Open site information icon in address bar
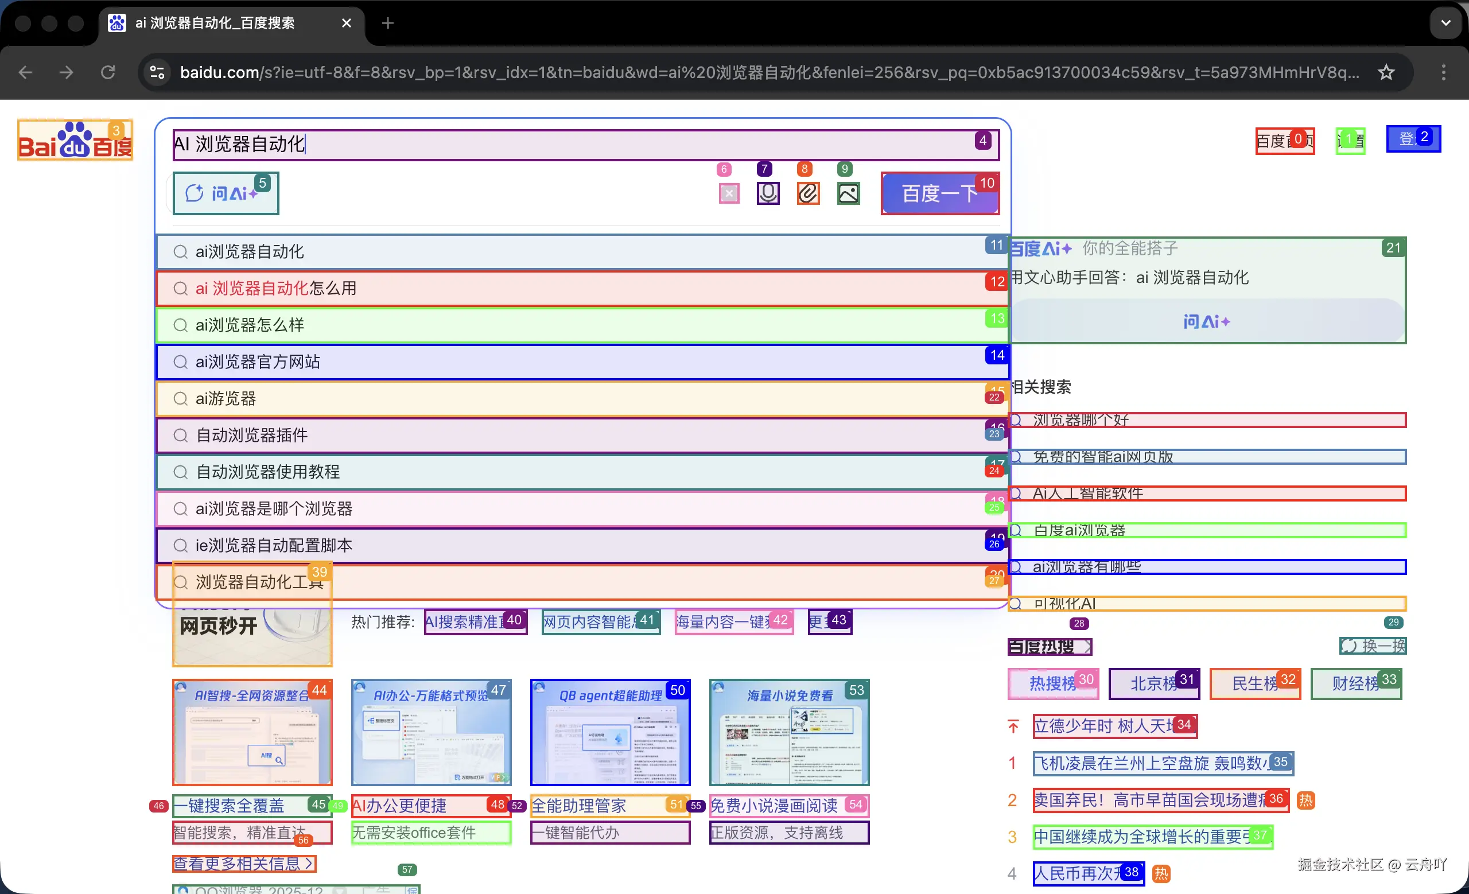 (157, 72)
